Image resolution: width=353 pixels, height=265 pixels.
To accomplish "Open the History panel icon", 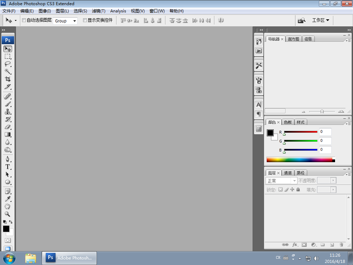I will tap(259, 41).
